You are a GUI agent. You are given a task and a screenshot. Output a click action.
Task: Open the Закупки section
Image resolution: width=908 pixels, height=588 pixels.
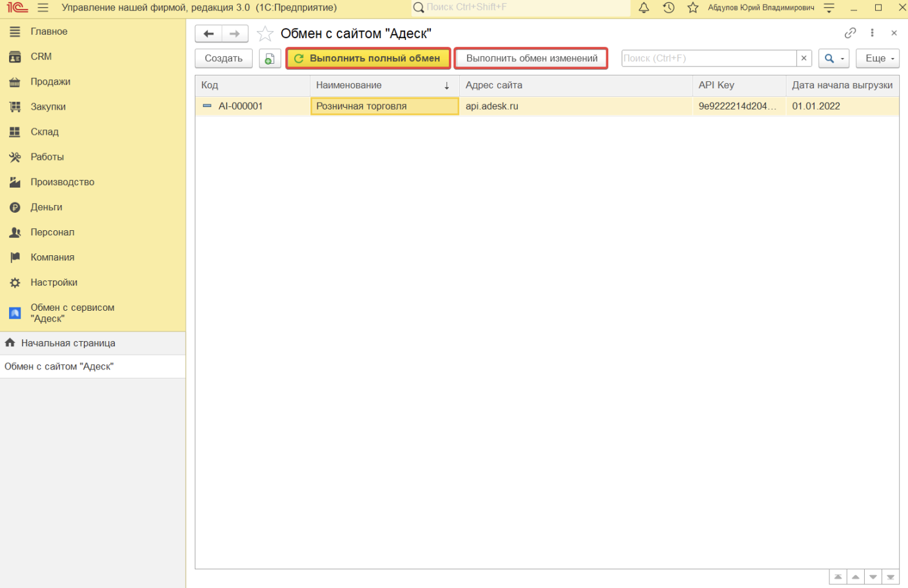(x=93, y=107)
